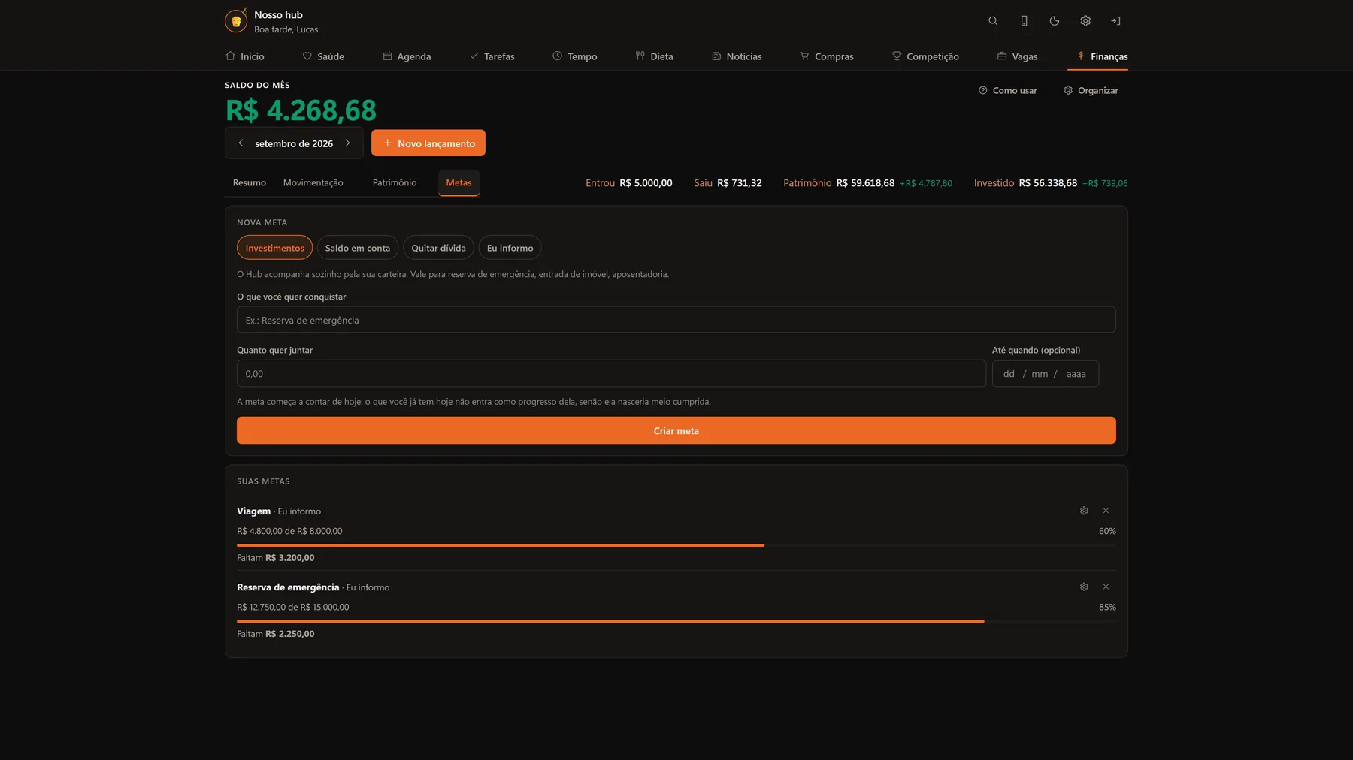Open settings gear for Reserva de emergência

click(1084, 587)
